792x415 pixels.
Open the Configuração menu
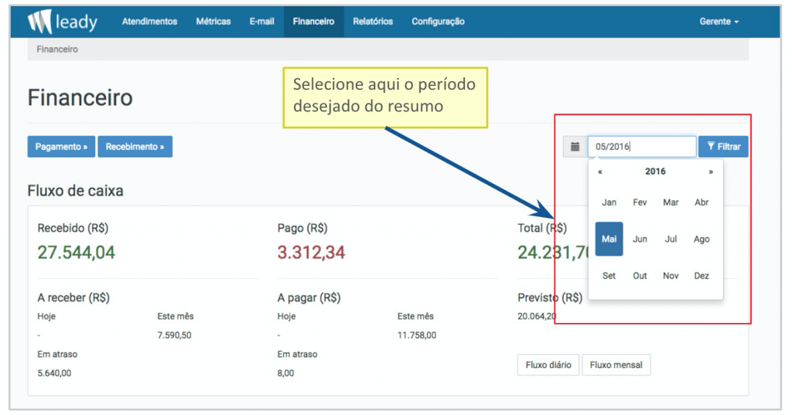(x=438, y=21)
